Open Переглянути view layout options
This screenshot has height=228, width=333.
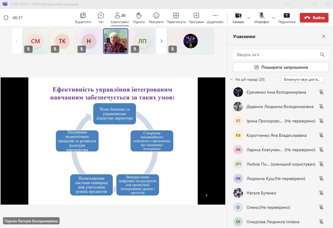coord(176,18)
